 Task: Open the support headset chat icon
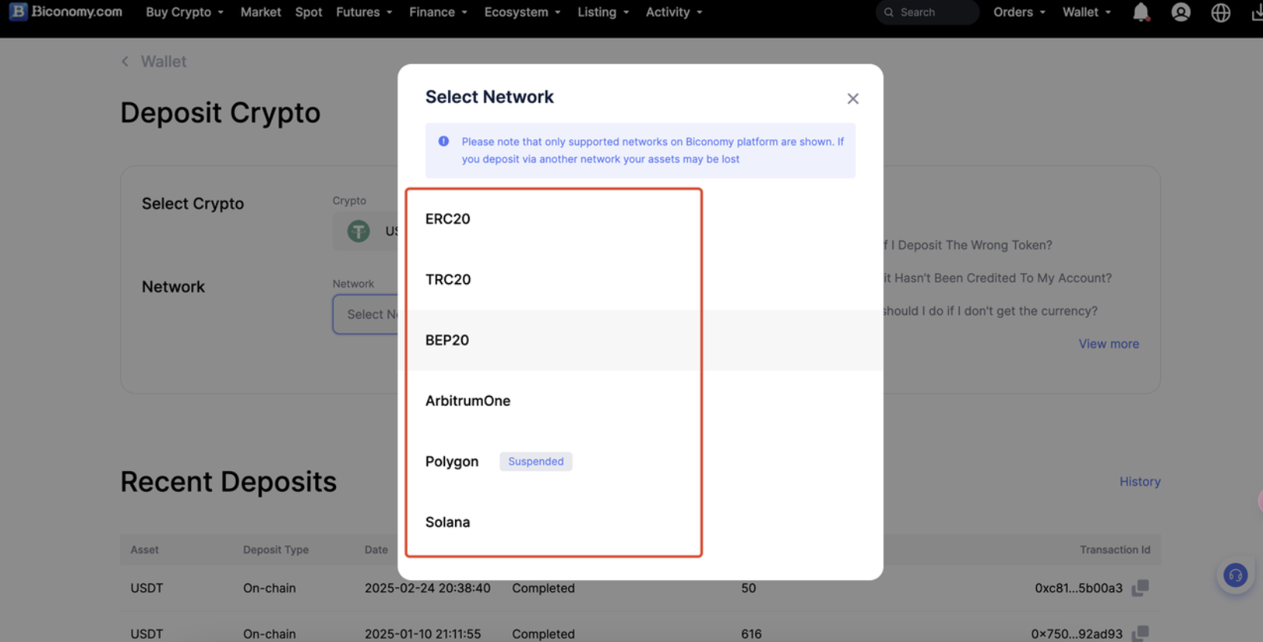tap(1235, 575)
